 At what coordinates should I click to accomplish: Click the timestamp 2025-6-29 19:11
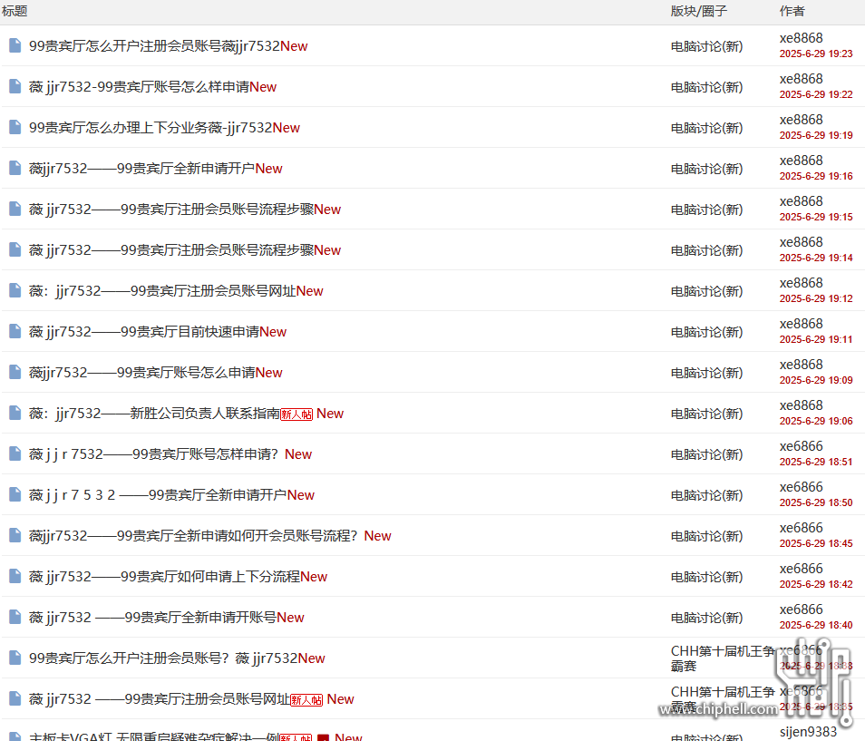click(x=816, y=339)
